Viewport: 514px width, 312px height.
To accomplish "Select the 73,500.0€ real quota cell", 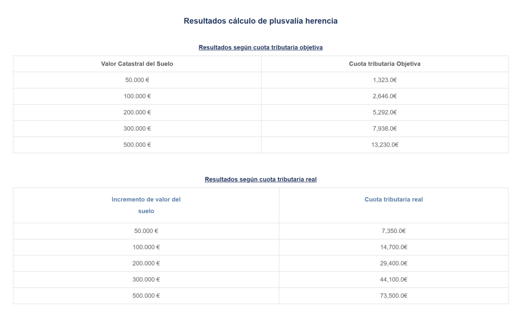I will point(394,296).
